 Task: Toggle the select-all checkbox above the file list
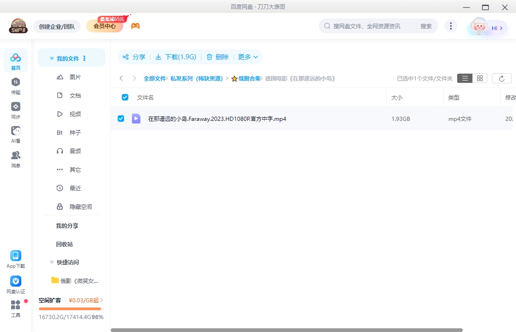pos(124,97)
